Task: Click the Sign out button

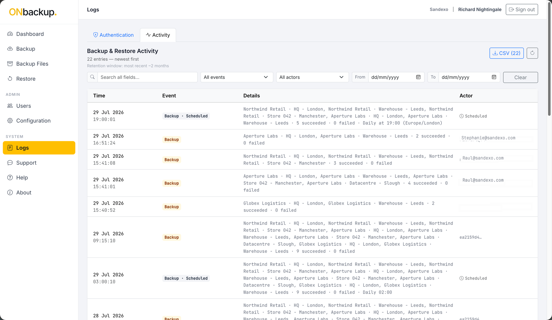Action: [522, 10]
